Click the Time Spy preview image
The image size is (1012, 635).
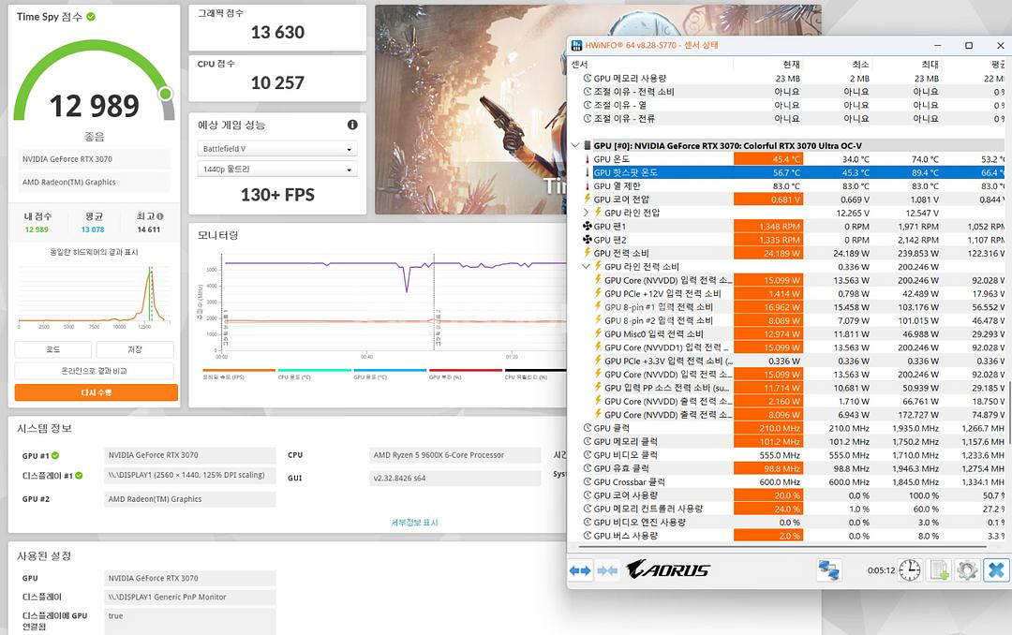tap(471, 110)
